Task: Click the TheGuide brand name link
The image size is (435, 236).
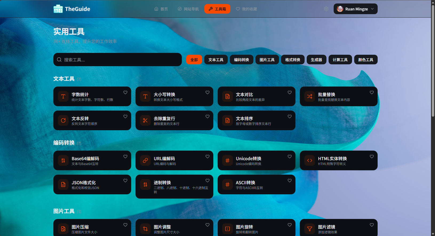Action: pos(78,9)
